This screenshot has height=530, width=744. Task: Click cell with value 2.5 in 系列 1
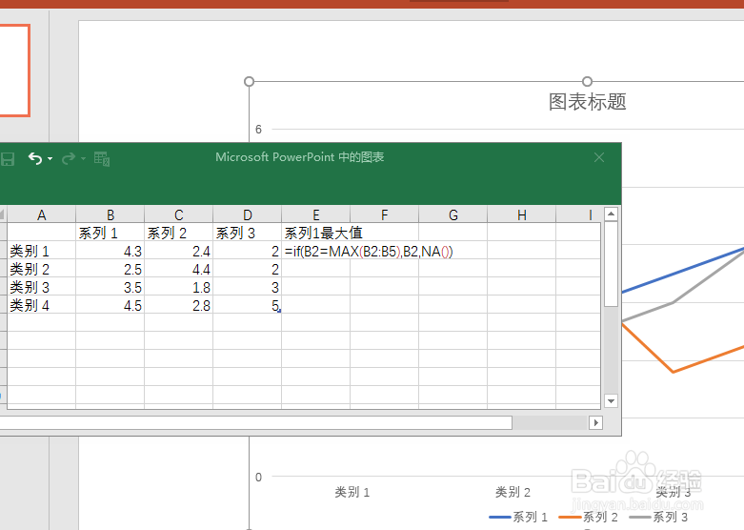111,269
